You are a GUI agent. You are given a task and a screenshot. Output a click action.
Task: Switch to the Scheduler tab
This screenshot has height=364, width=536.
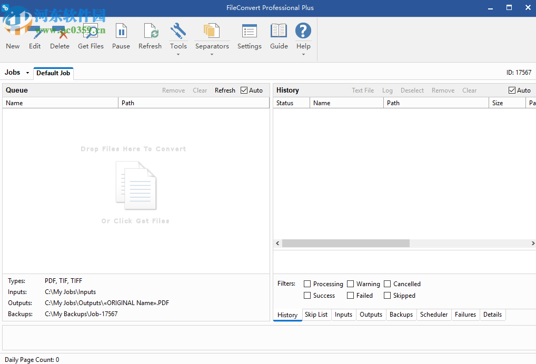pos(434,315)
